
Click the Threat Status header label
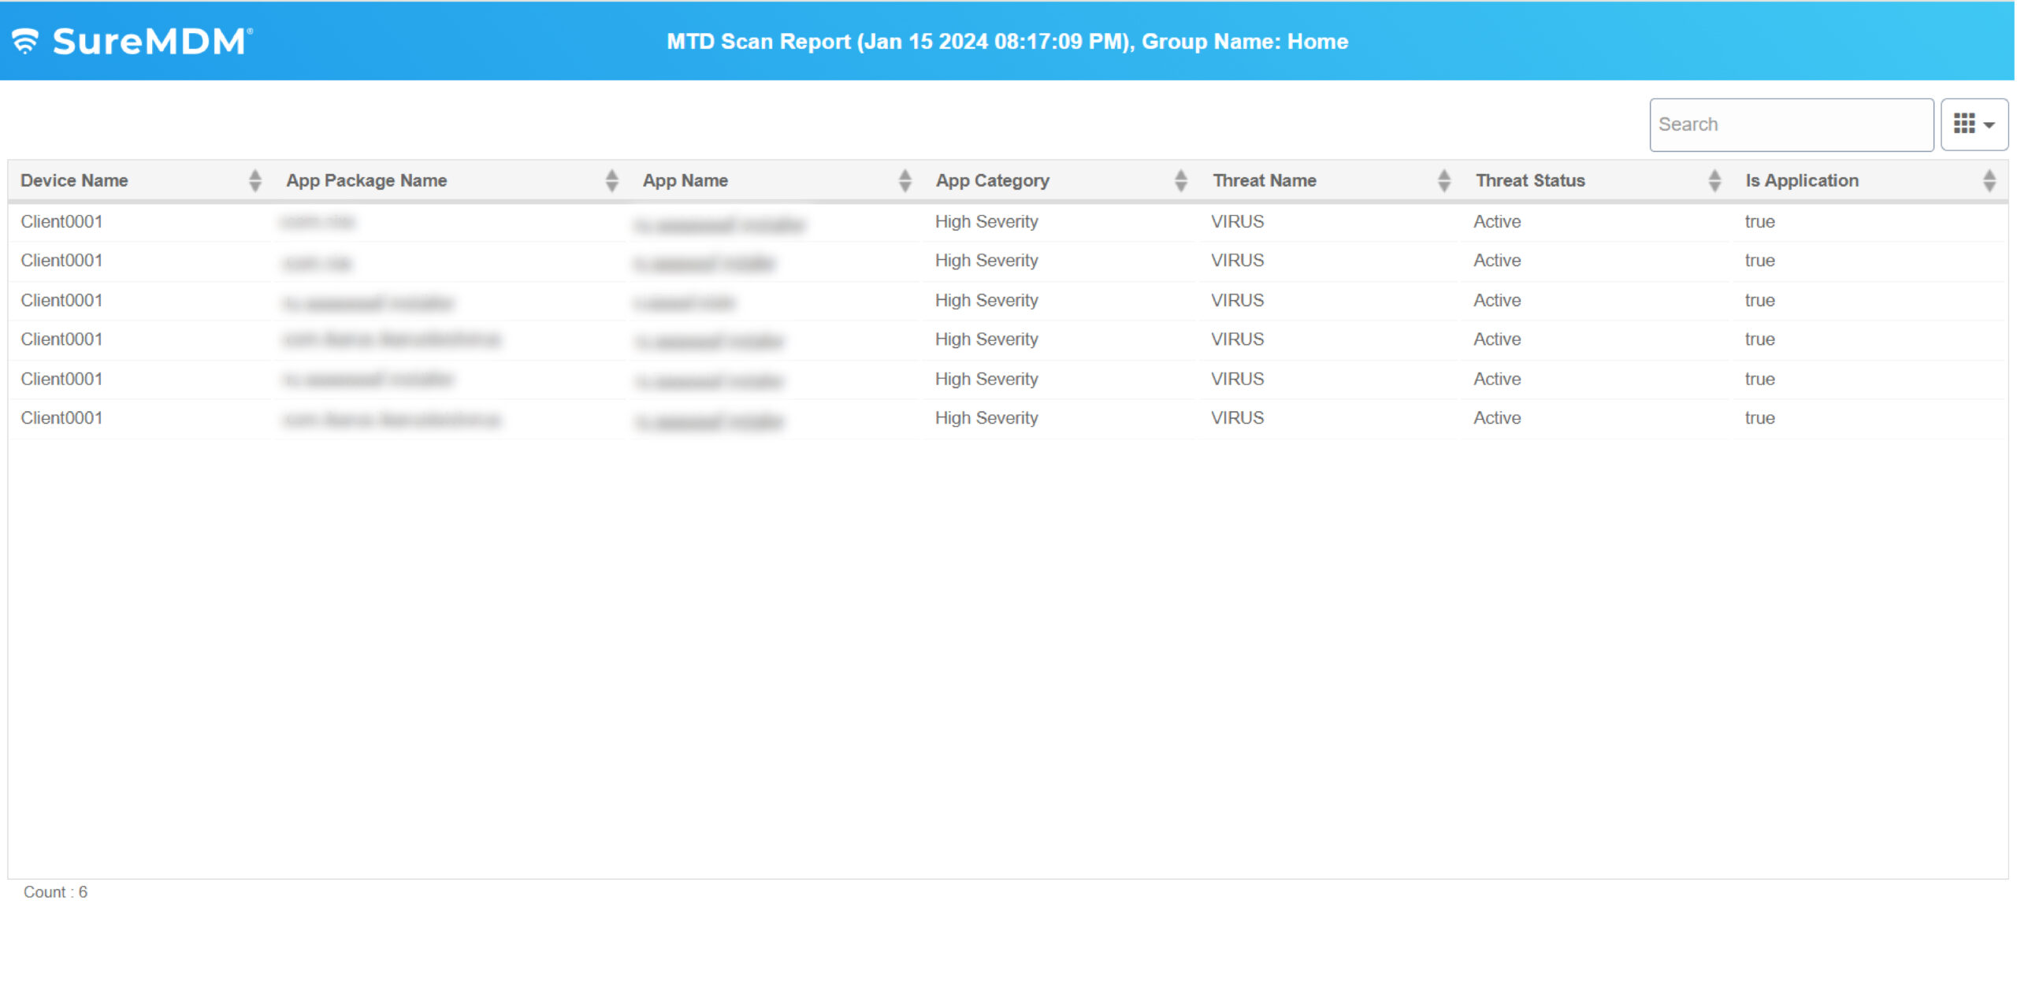pos(1530,180)
